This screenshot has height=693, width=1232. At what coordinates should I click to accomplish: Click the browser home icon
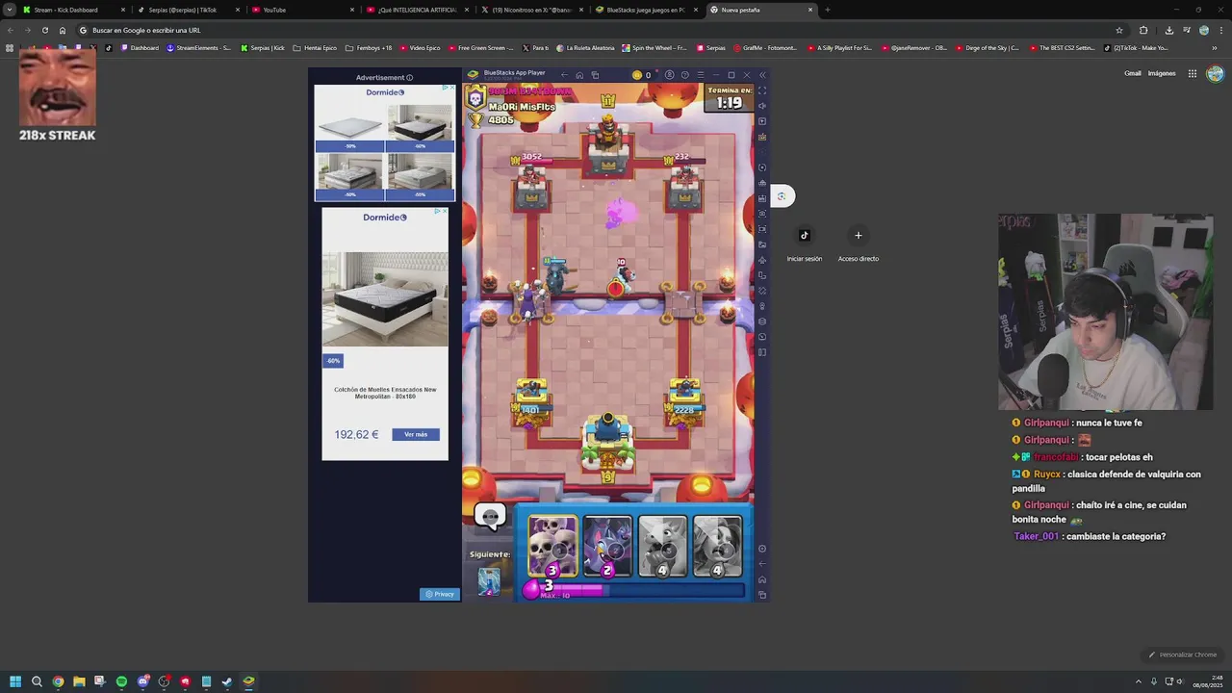pyautogui.click(x=63, y=30)
